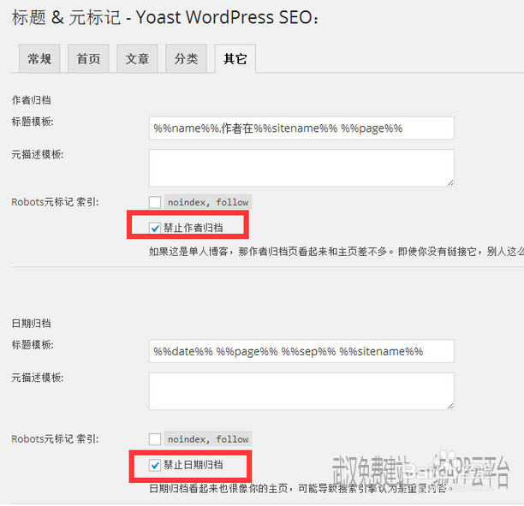This screenshot has width=524, height=506.
Task: Toggle author archive noindex, follow checkbox
Action: coord(155,202)
